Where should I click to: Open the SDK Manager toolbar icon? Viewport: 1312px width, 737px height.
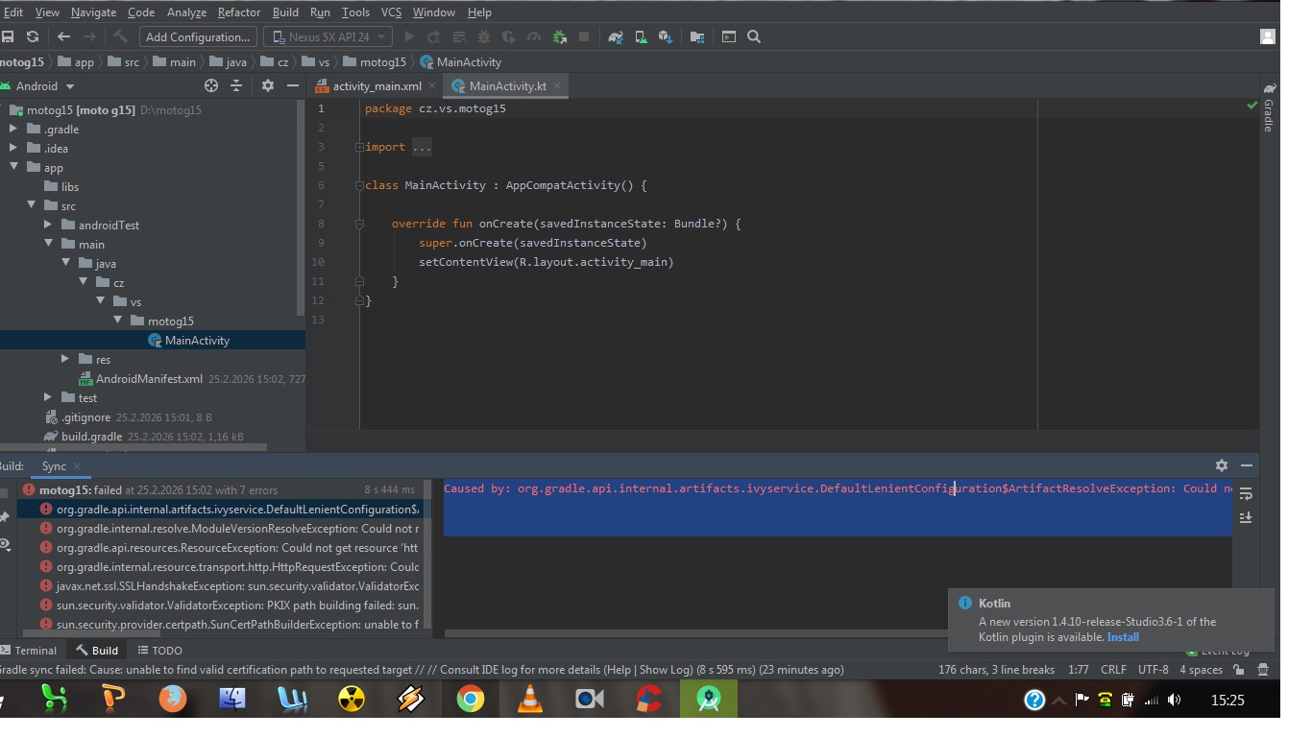pyautogui.click(x=665, y=36)
